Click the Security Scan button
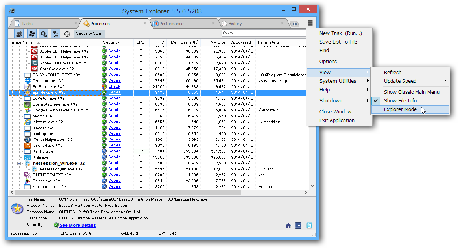This screenshot has height=248, width=458. point(89,33)
